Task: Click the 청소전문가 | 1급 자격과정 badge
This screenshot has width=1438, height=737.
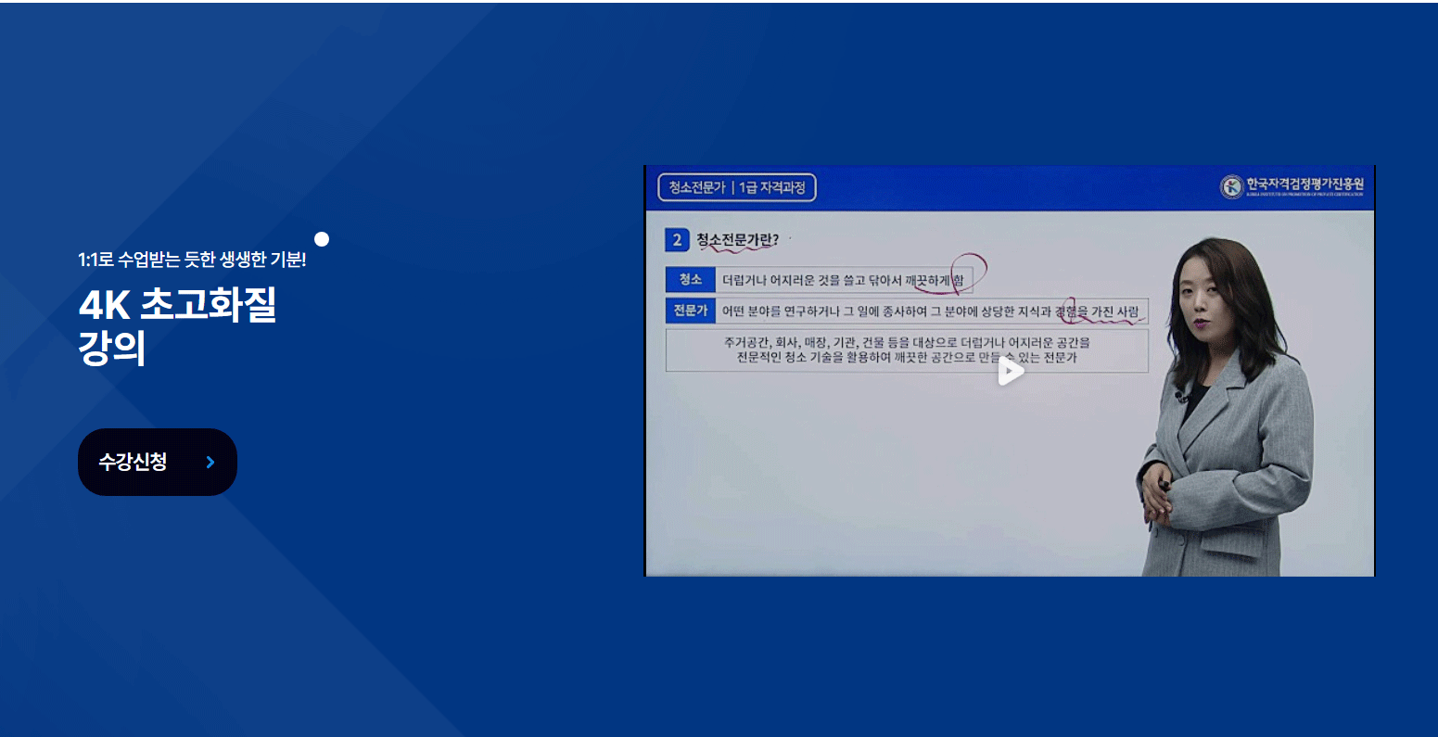Action: (x=736, y=187)
